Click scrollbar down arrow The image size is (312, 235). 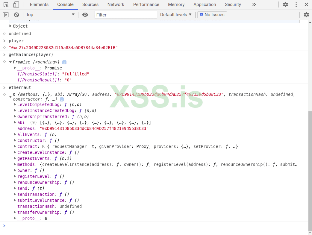[x=310, y=233]
